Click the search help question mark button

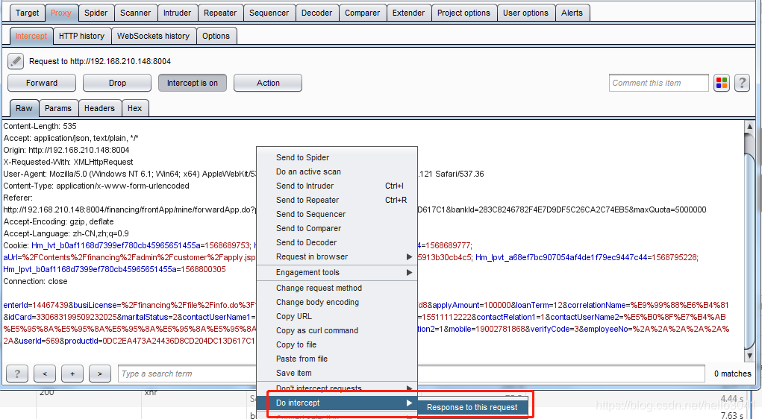(x=17, y=374)
